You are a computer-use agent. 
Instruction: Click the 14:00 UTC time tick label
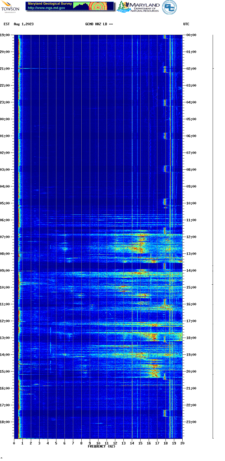[191, 271]
